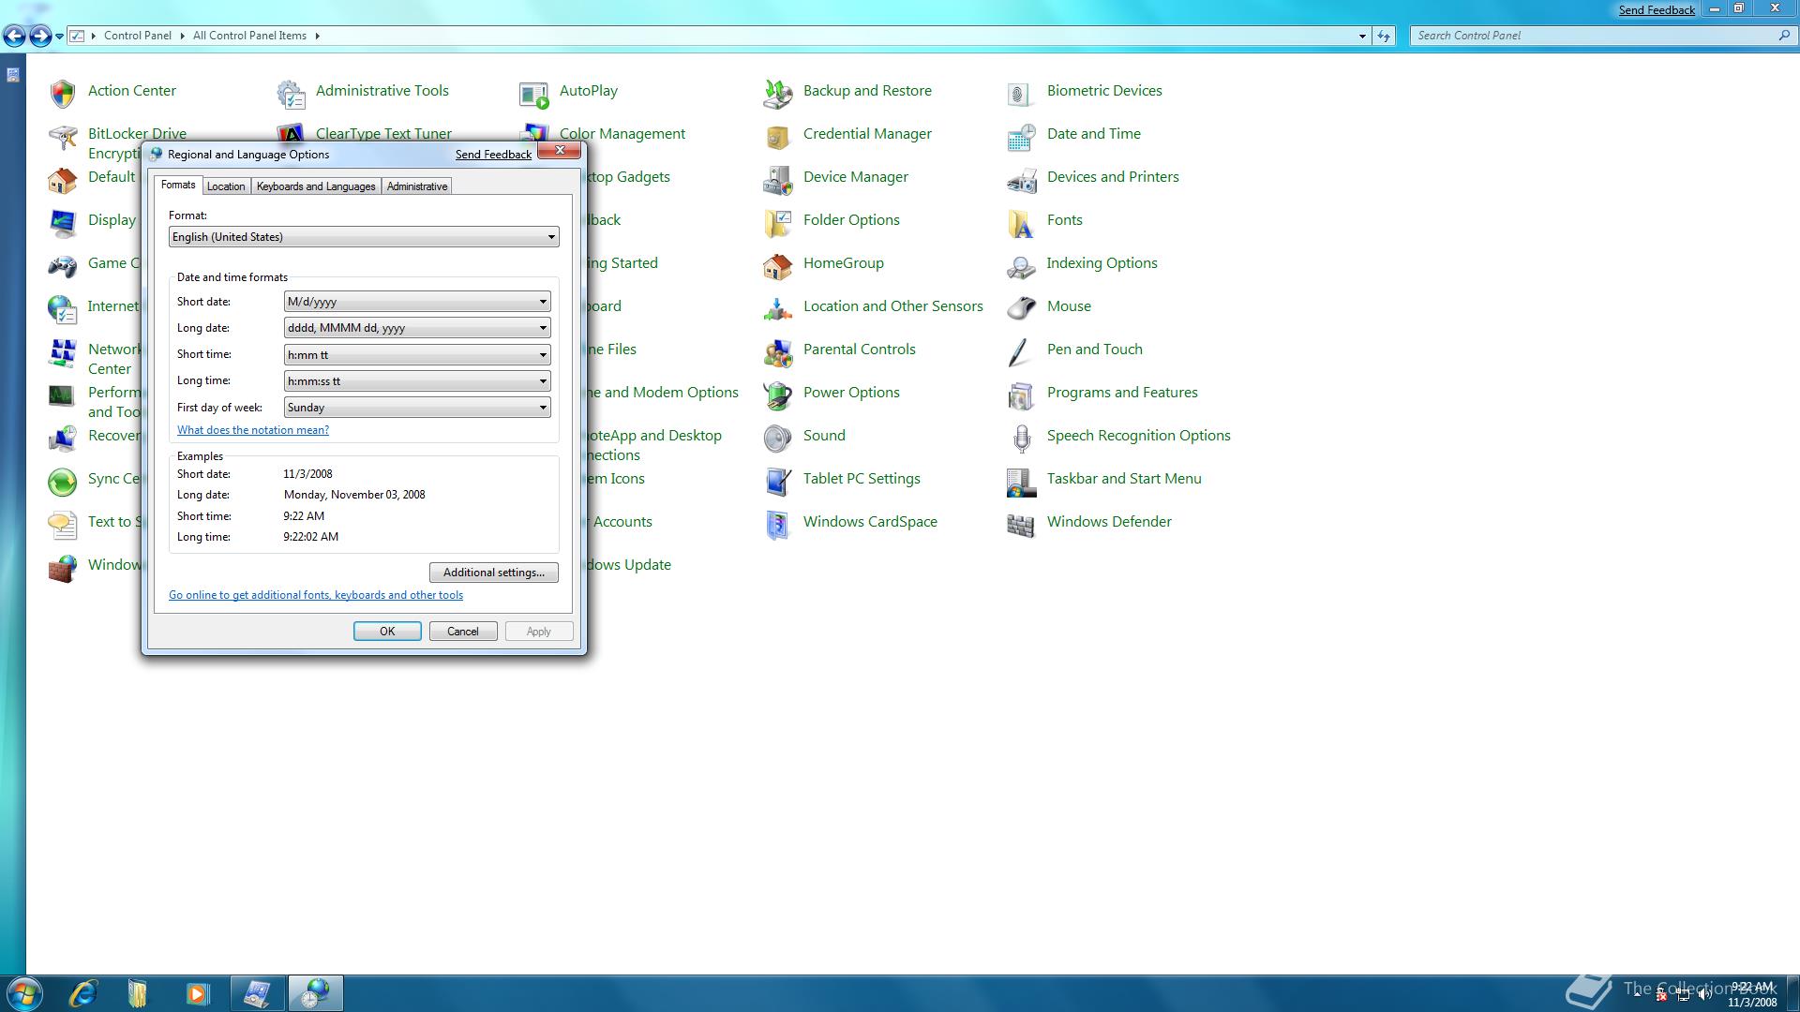1800x1012 pixels.
Task: Open Programs and Features icon
Action: (1021, 394)
